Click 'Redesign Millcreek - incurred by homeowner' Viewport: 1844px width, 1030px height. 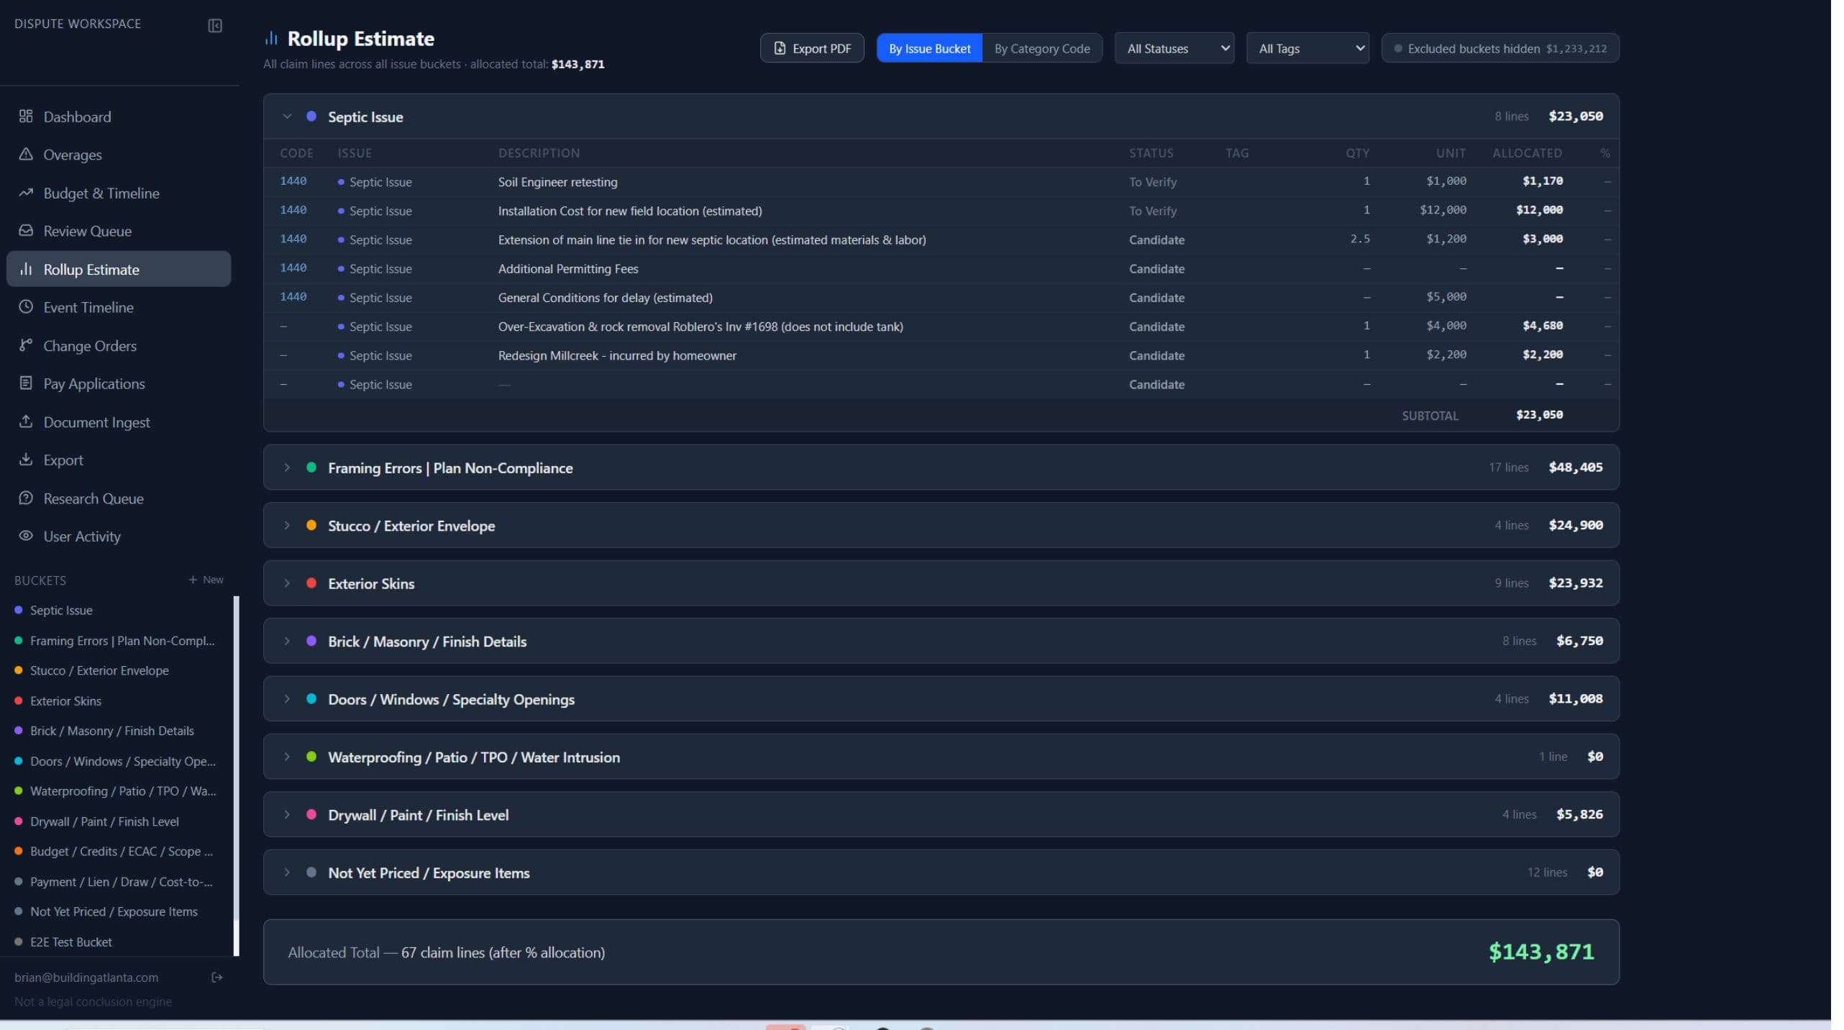[x=617, y=355]
